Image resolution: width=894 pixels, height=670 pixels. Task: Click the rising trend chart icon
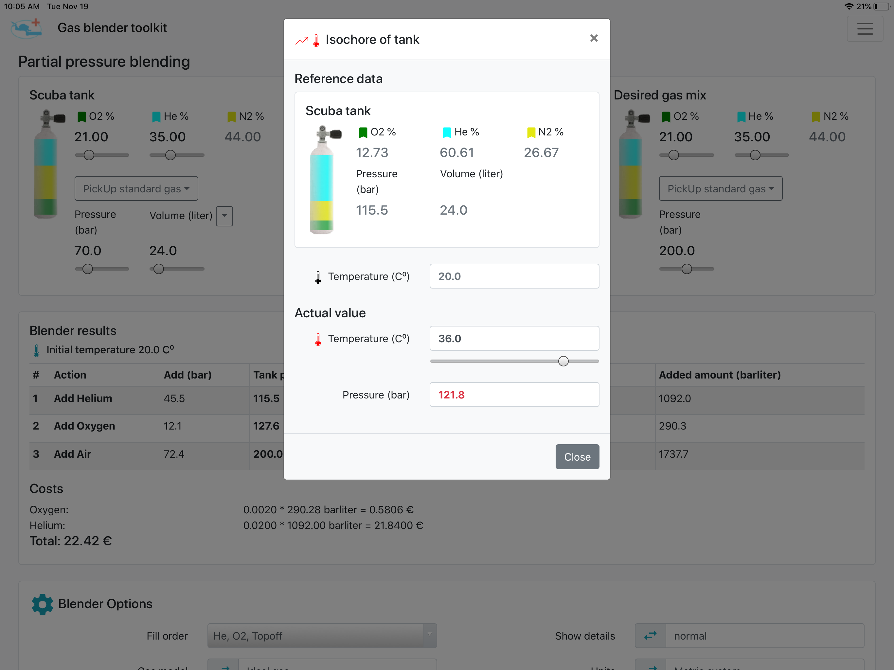pyautogui.click(x=301, y=41)
